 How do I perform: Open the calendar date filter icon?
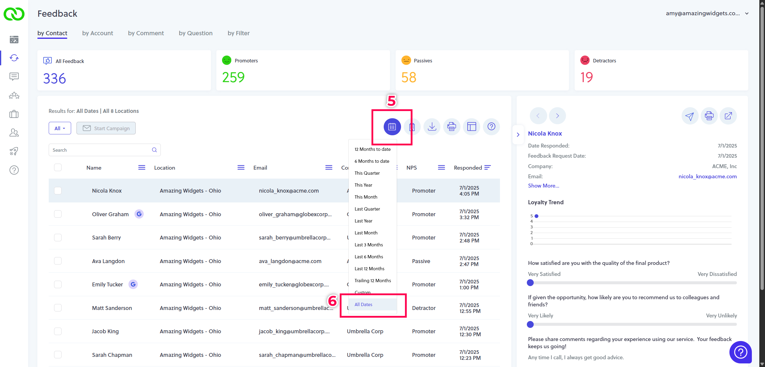[x=392, y=127]
